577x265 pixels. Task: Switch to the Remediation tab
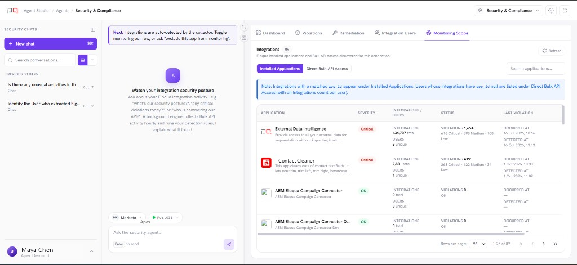tap(348, 33)
